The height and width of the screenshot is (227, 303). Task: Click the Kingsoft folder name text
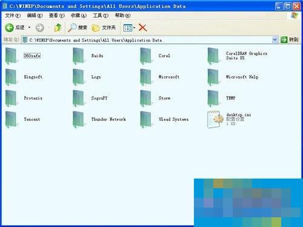point(33,77)
